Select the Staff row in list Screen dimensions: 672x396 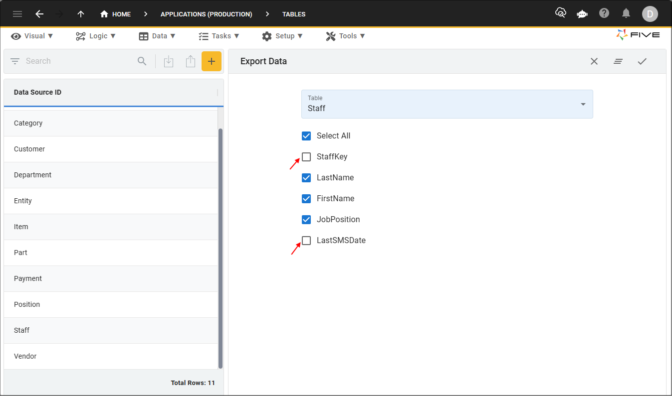click(111, 330)
